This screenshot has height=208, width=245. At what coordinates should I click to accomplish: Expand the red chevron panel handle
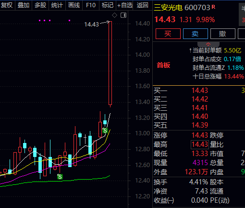coord(208,44)
